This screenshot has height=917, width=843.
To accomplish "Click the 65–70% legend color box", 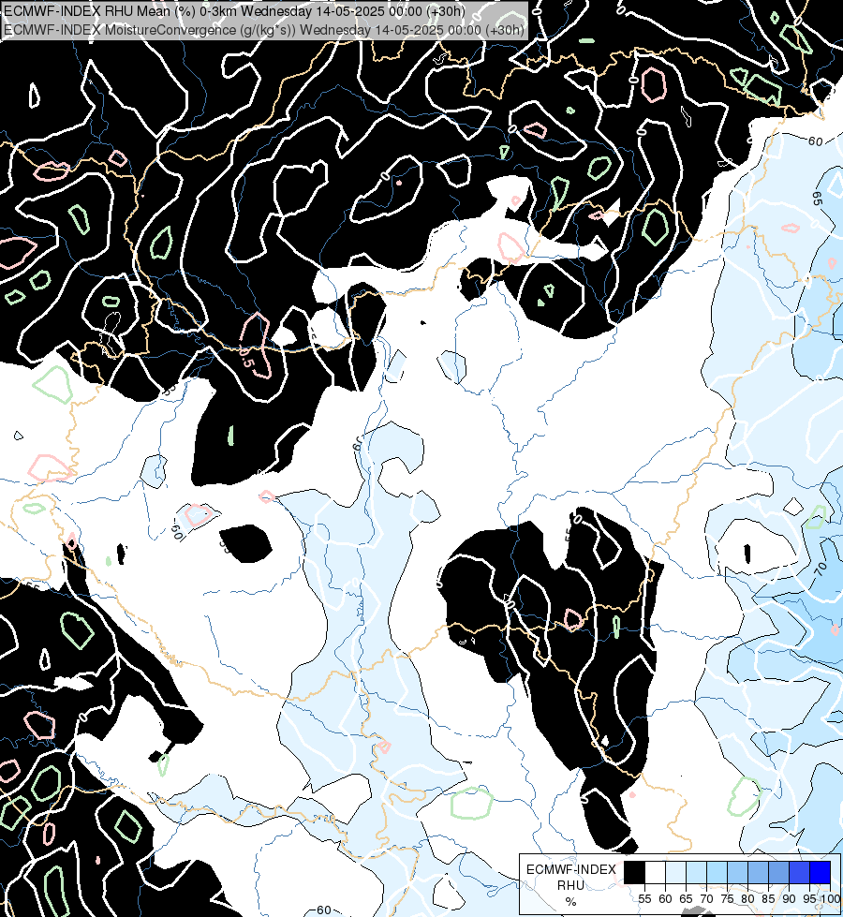I will tap(696, 872).
